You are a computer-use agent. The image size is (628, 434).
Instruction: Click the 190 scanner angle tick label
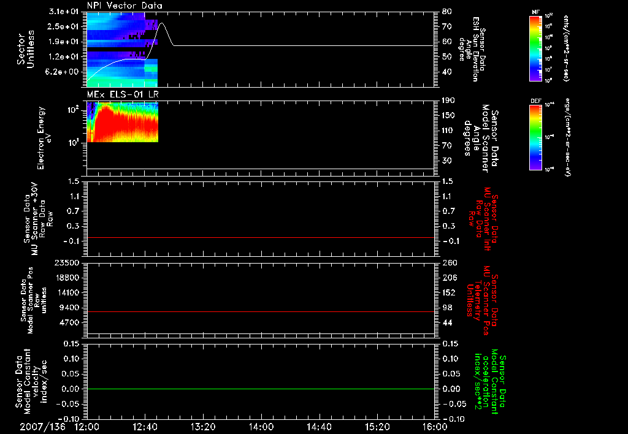point(448,101)
